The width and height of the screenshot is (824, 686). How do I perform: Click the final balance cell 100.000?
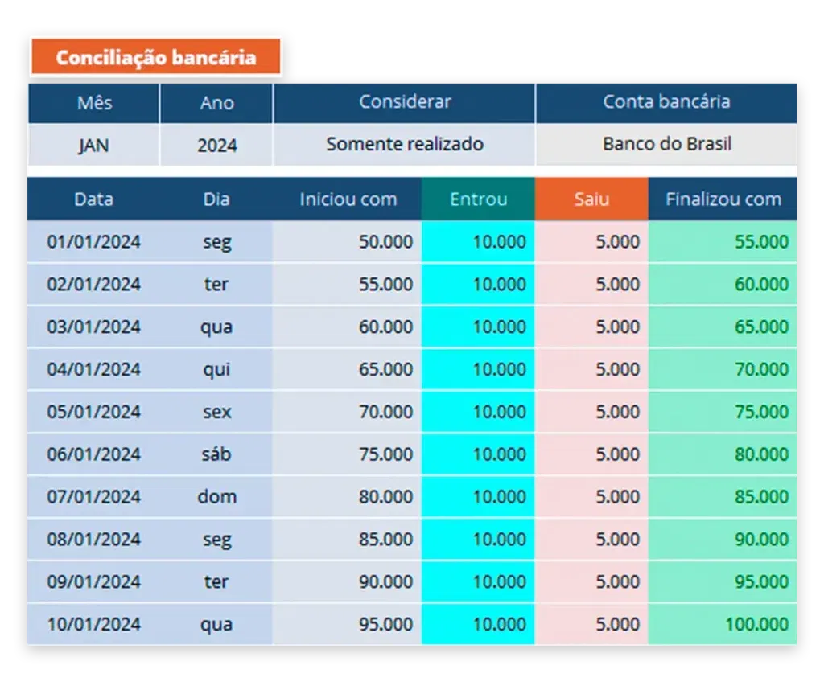723,624
